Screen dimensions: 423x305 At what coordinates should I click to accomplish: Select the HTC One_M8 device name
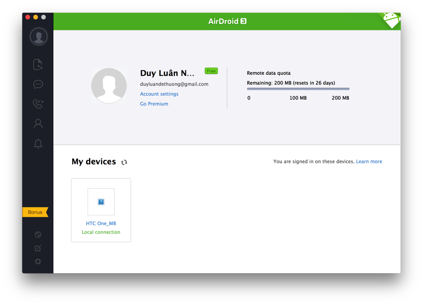(101, 223)
